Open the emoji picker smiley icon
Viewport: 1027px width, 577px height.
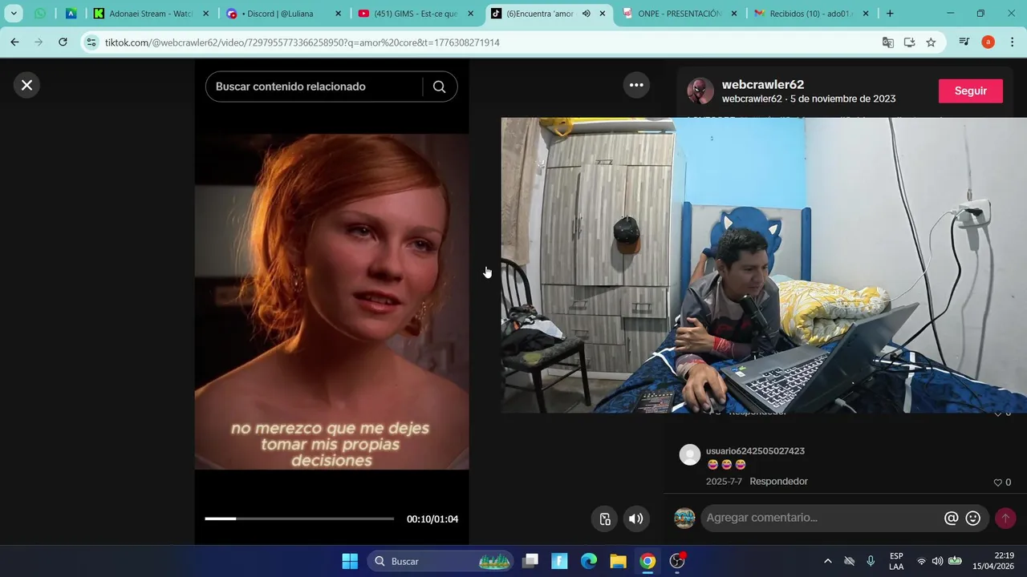point(973,518)
